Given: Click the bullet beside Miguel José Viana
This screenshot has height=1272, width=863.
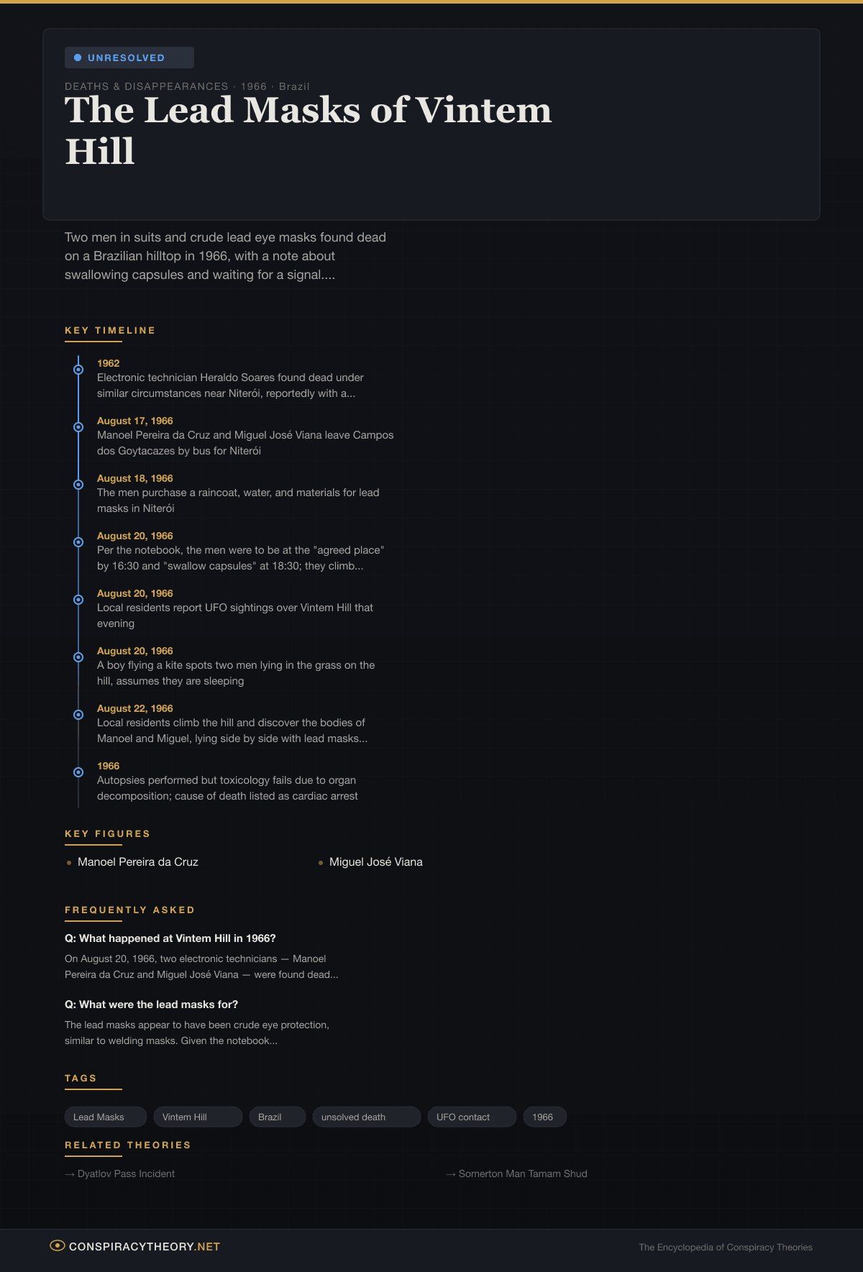Looking at the screenshot, I should pos(321,862).
